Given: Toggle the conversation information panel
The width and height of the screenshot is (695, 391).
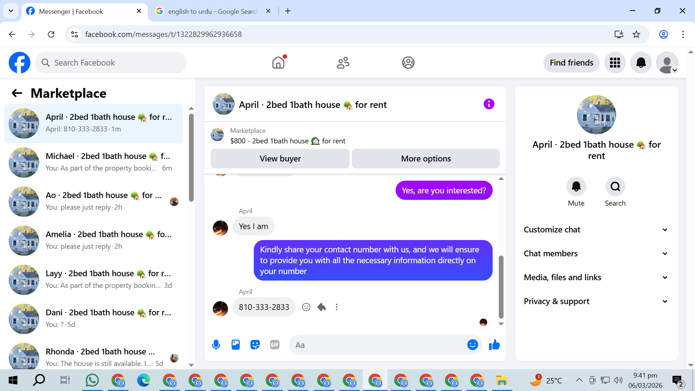Looking at the screenshot, I should pyautogui.click(x=489, y=104).
